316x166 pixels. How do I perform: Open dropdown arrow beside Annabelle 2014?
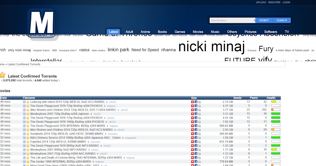[x=24, y=134]
